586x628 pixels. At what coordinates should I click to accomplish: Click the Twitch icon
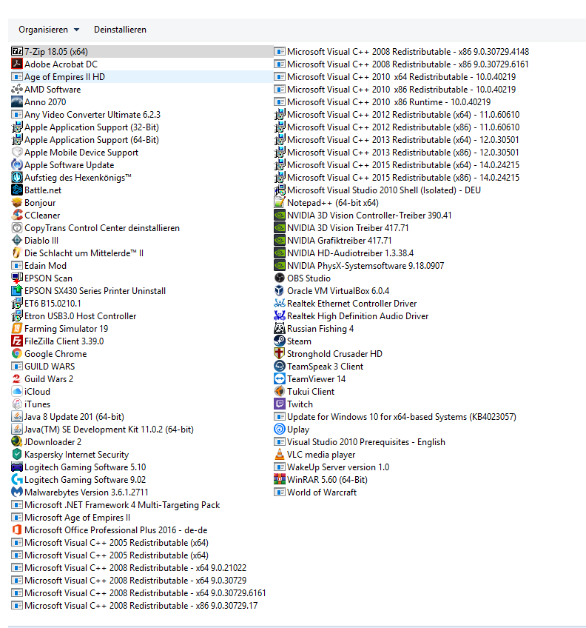pos(280,404)
